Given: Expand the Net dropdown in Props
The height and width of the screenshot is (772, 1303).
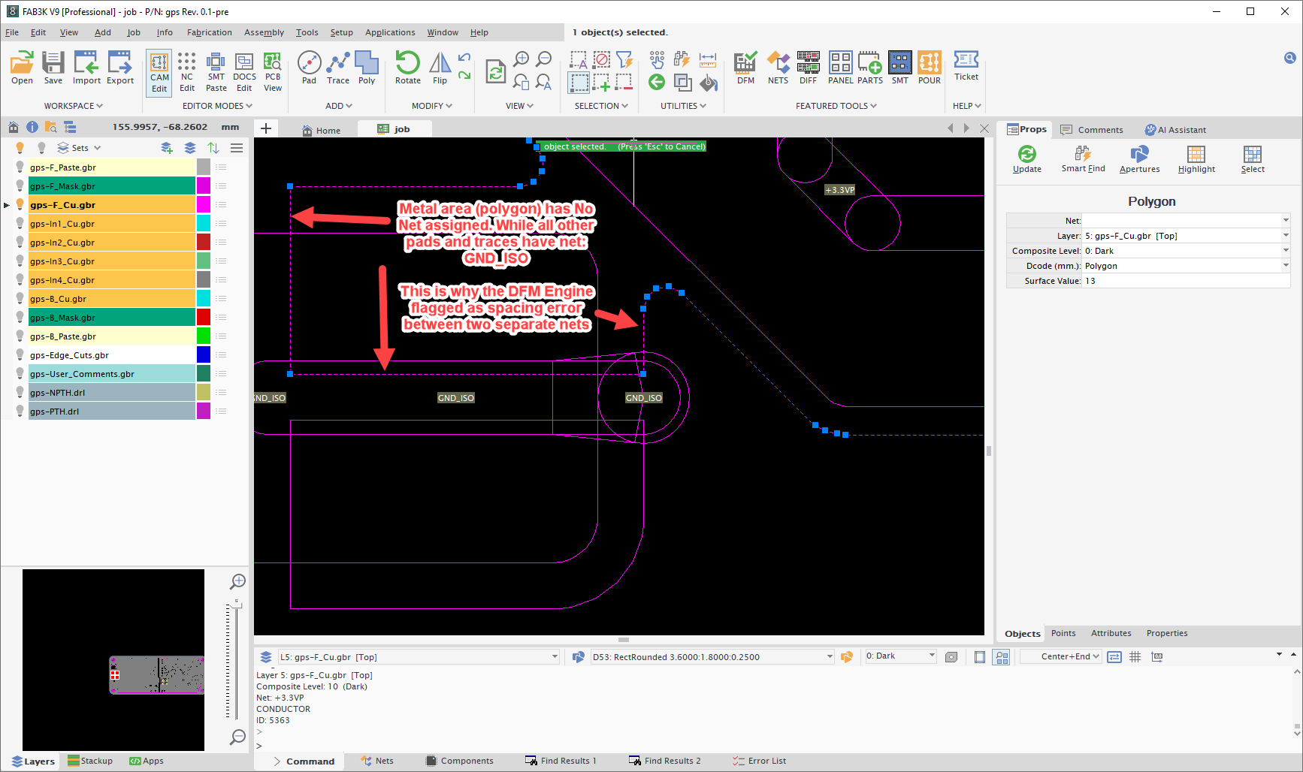Looking at the screenshot, I should coord(1286,220).
